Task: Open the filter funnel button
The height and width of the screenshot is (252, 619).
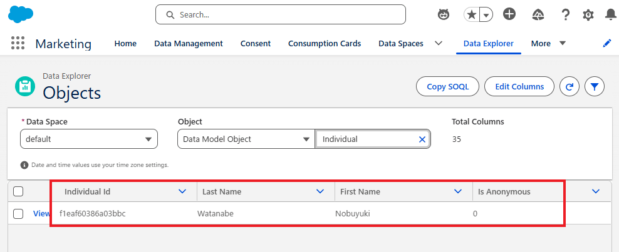Action: [595, 87]
